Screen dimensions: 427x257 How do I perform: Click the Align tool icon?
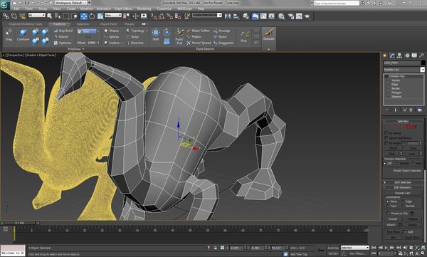(x=236, y=16)
